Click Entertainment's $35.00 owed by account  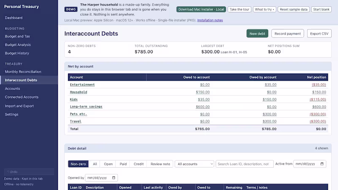270,85
